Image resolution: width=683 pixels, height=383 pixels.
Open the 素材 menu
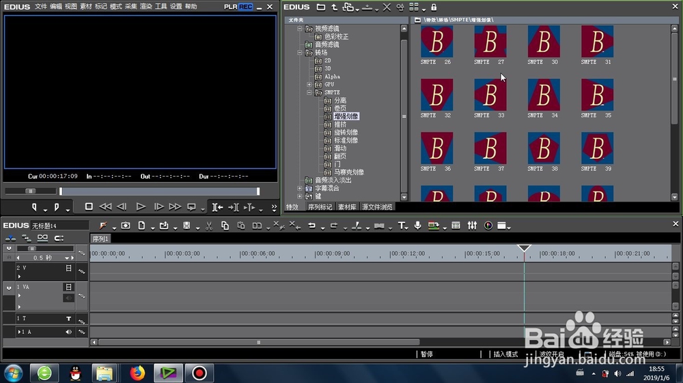86,7
